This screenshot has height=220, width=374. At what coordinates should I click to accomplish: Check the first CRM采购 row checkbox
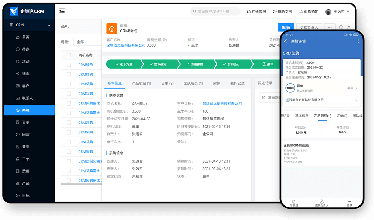pos(69,84)
